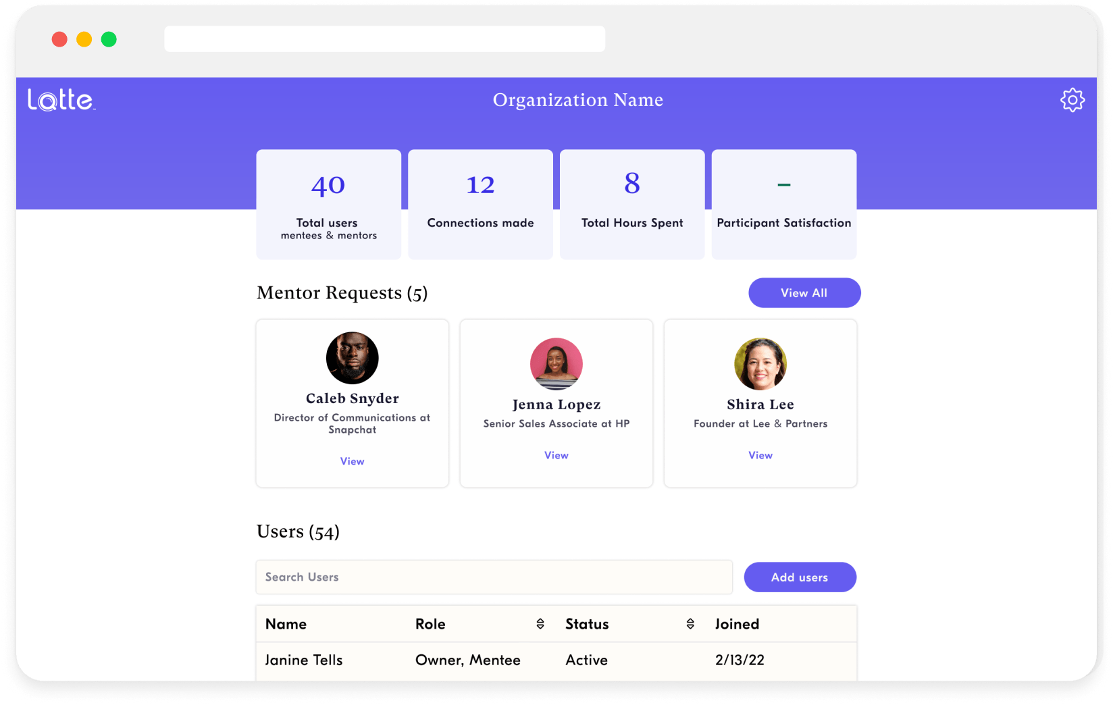Click the Janine Tells user row
The width and height of the screenshot is (1113, 705).
pyautogui.click(x=556, y=660)
